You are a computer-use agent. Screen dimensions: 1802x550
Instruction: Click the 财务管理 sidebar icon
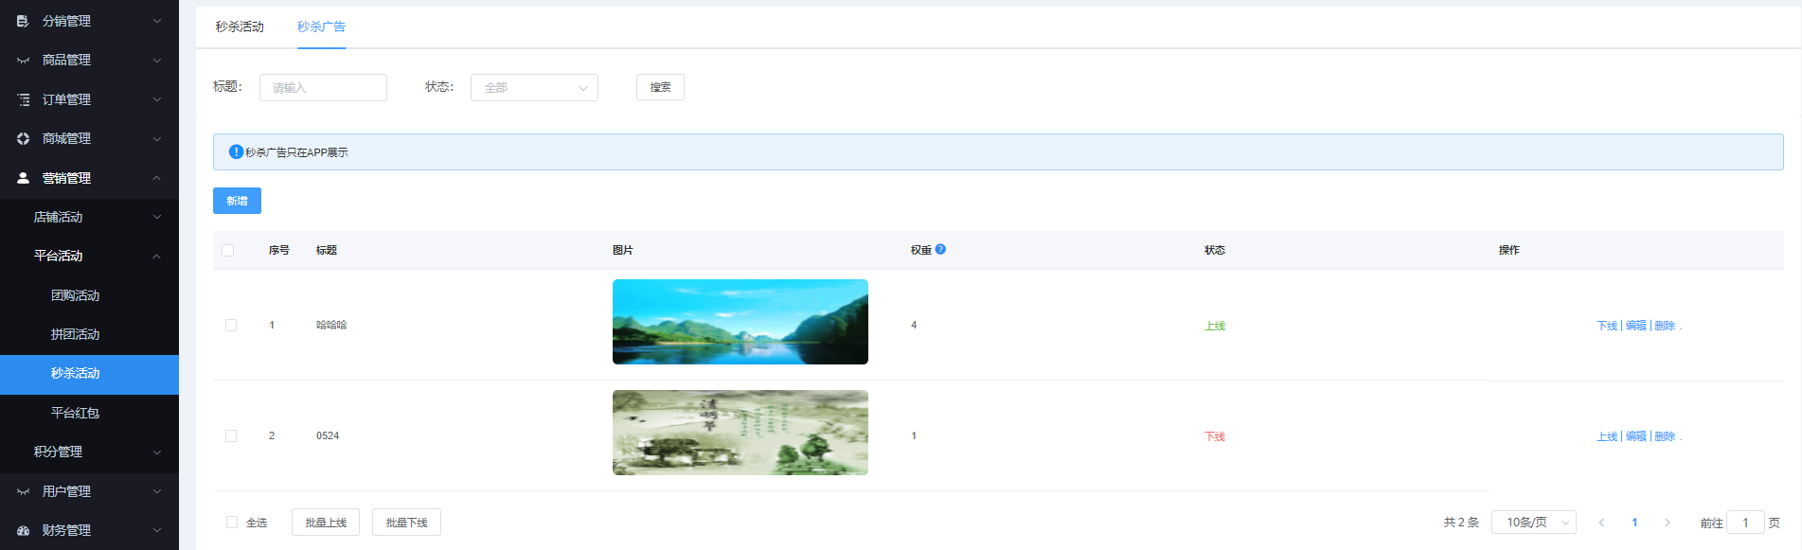tap(23, 530)
